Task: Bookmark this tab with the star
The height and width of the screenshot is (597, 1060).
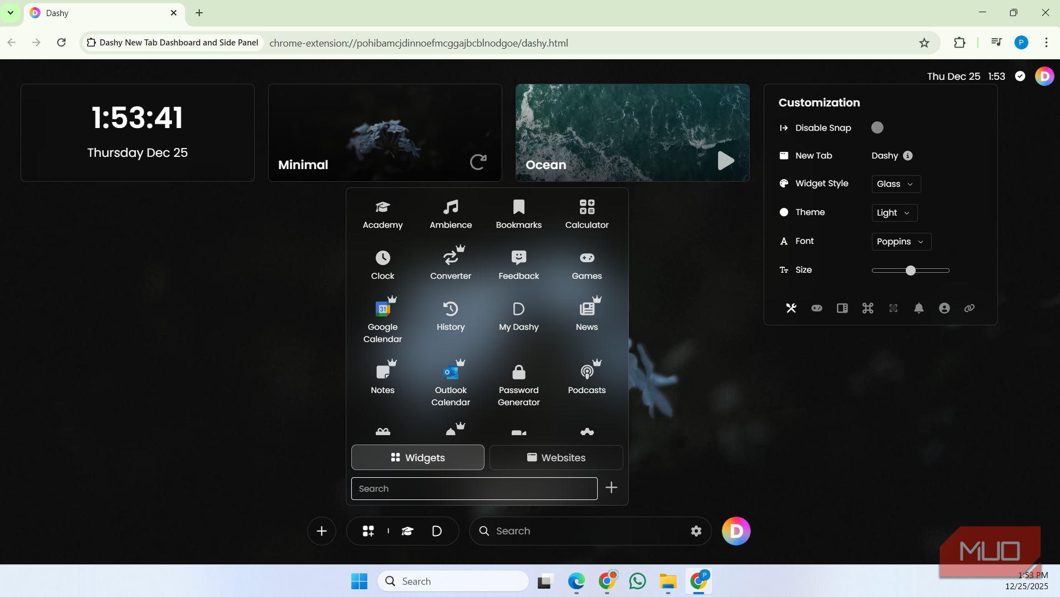Action: pos(924,43)
